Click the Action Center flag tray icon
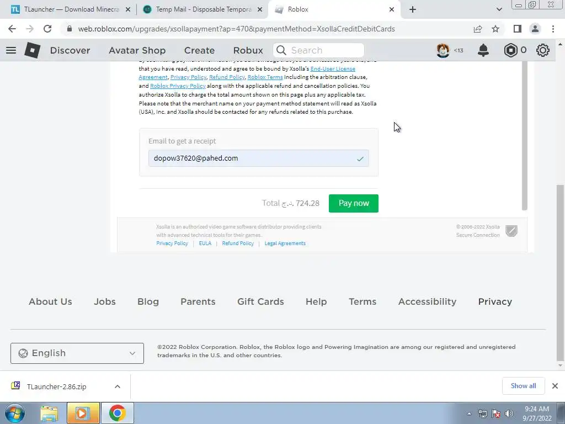This screenshot has height=424, width=565. click(x=496, y=414)
